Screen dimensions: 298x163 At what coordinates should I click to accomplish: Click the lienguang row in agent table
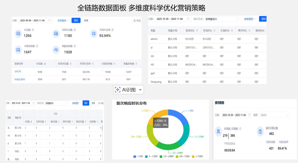(x=207, y=82)
